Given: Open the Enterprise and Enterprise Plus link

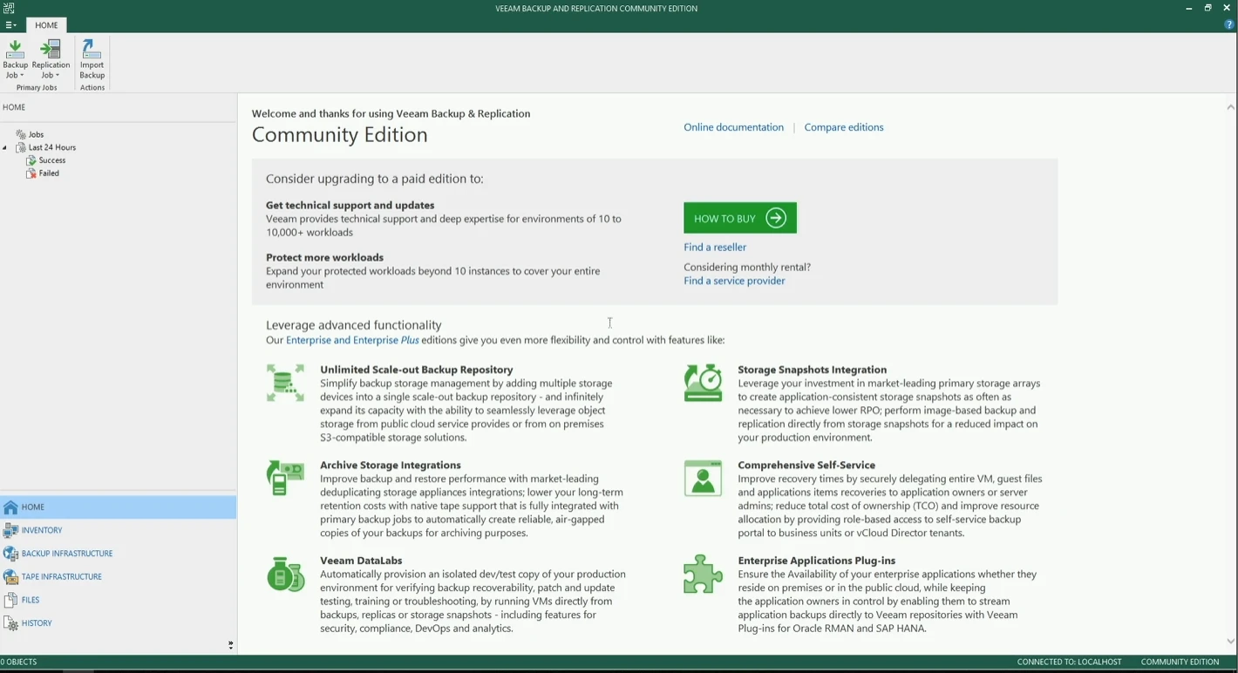Looking at the screenshot, I should point(352,340).
